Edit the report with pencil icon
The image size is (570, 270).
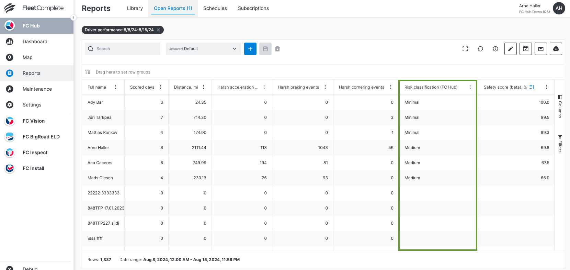(x=511, y=49)
